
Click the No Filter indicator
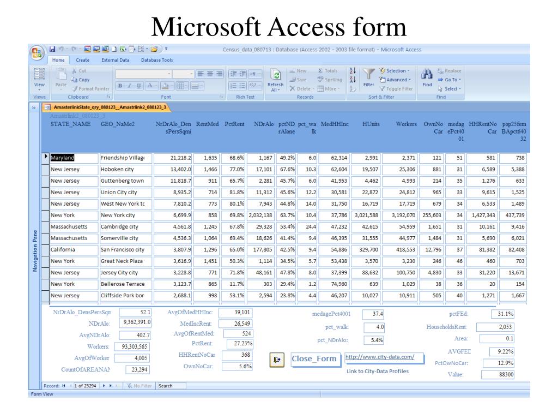(139, 386)
